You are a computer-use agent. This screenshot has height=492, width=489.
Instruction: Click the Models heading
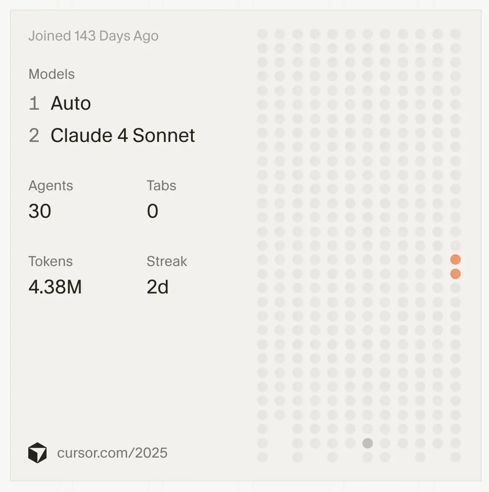tap(51, 74)
